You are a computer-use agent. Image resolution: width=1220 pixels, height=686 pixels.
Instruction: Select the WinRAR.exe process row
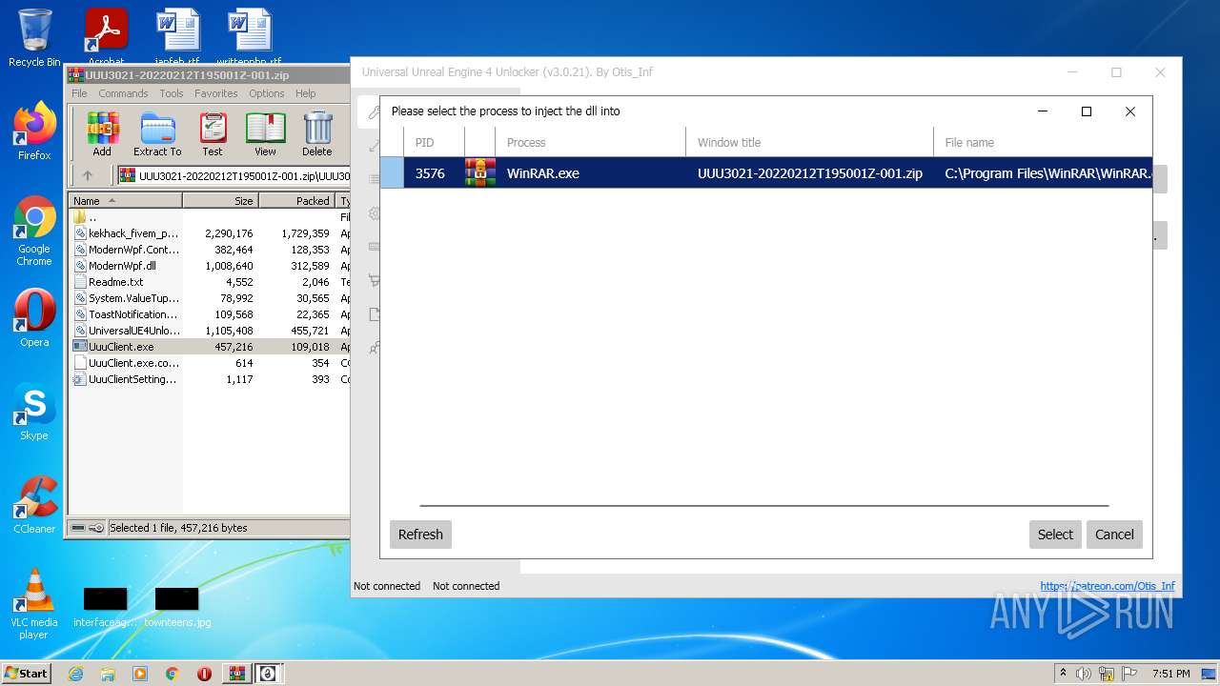click(766, 173)
